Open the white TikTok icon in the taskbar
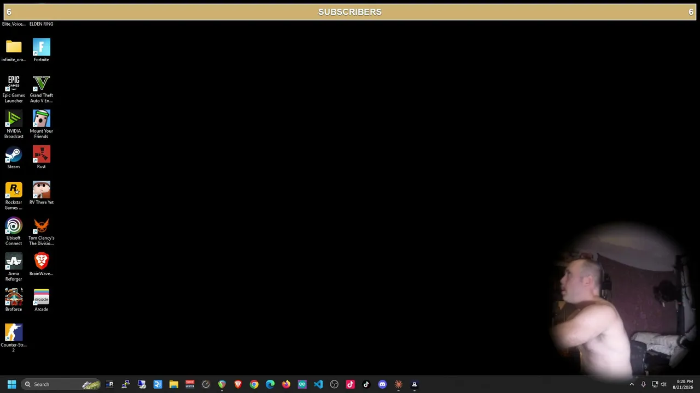This screenshot has width=700, height=393. click(x=366, y=384)
